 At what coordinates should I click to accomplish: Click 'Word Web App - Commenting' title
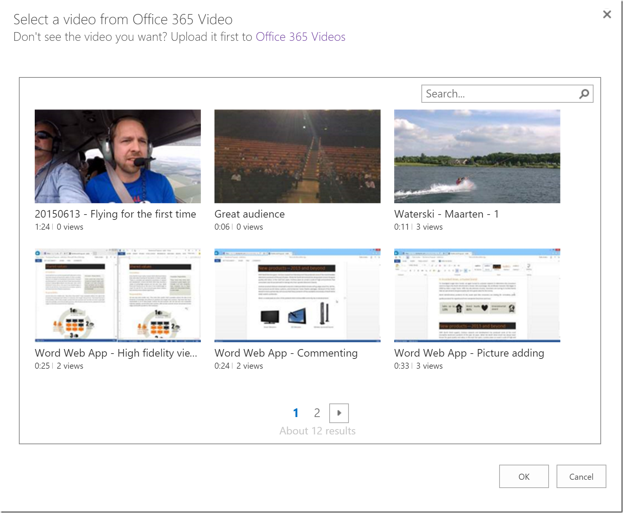tap(286, 353)
